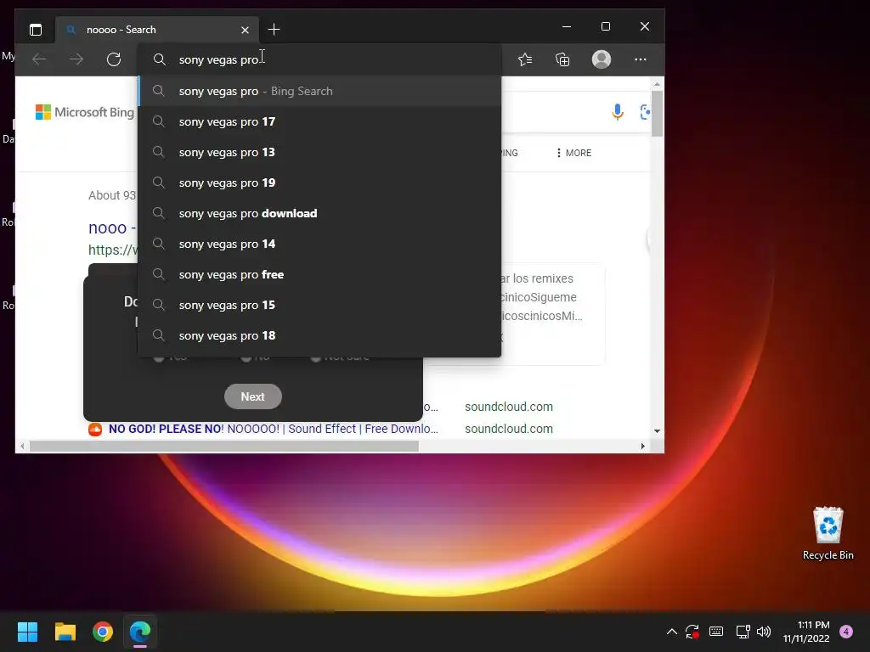Choose suggestion 'sony vegas pro 15'
Viewport: 870px width, 652px height.
coord(319,305)
